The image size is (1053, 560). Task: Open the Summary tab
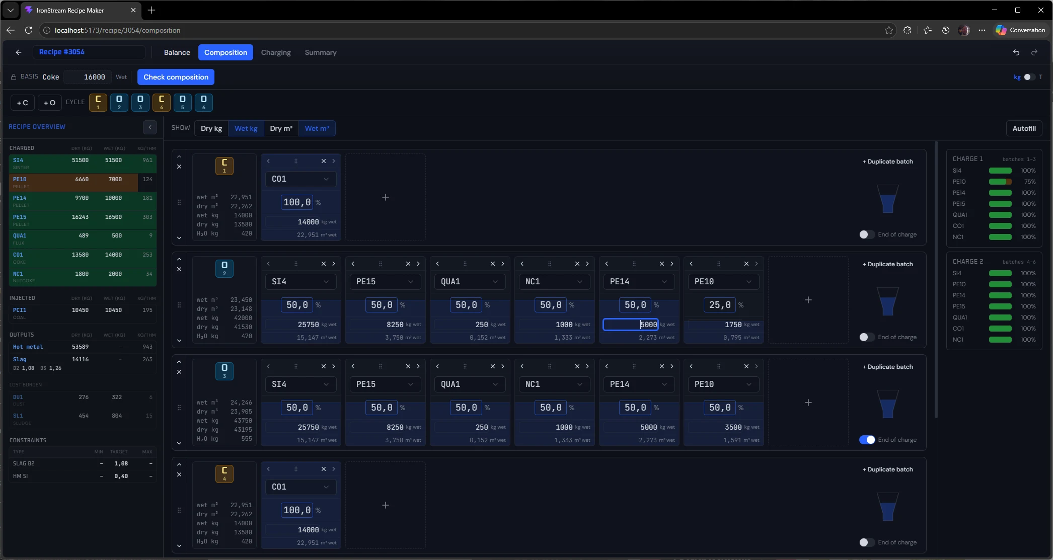click(320, 52)
